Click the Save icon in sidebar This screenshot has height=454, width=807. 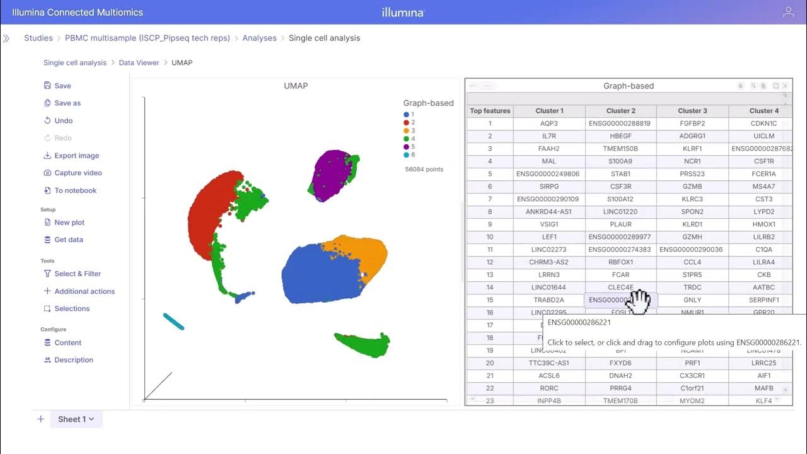pos(47,86)
